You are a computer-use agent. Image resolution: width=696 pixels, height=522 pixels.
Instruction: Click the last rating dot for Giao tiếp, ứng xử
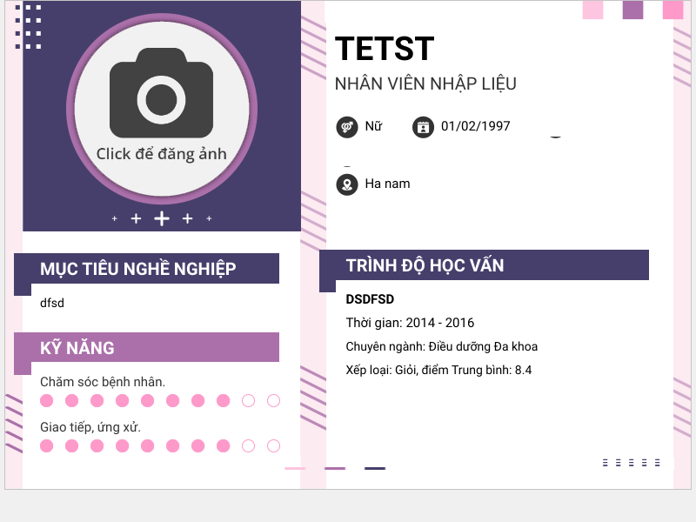click(273, 445)
